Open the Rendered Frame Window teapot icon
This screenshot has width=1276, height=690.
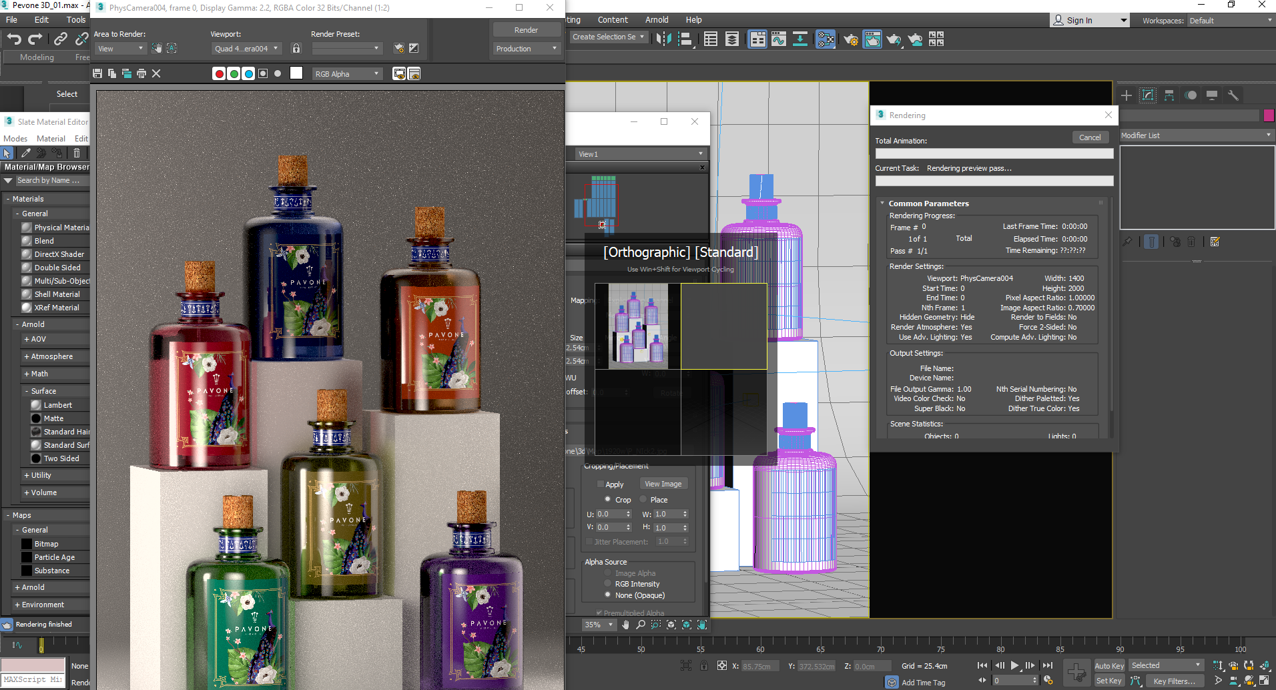pyautogui.click(x=872, y=39)
